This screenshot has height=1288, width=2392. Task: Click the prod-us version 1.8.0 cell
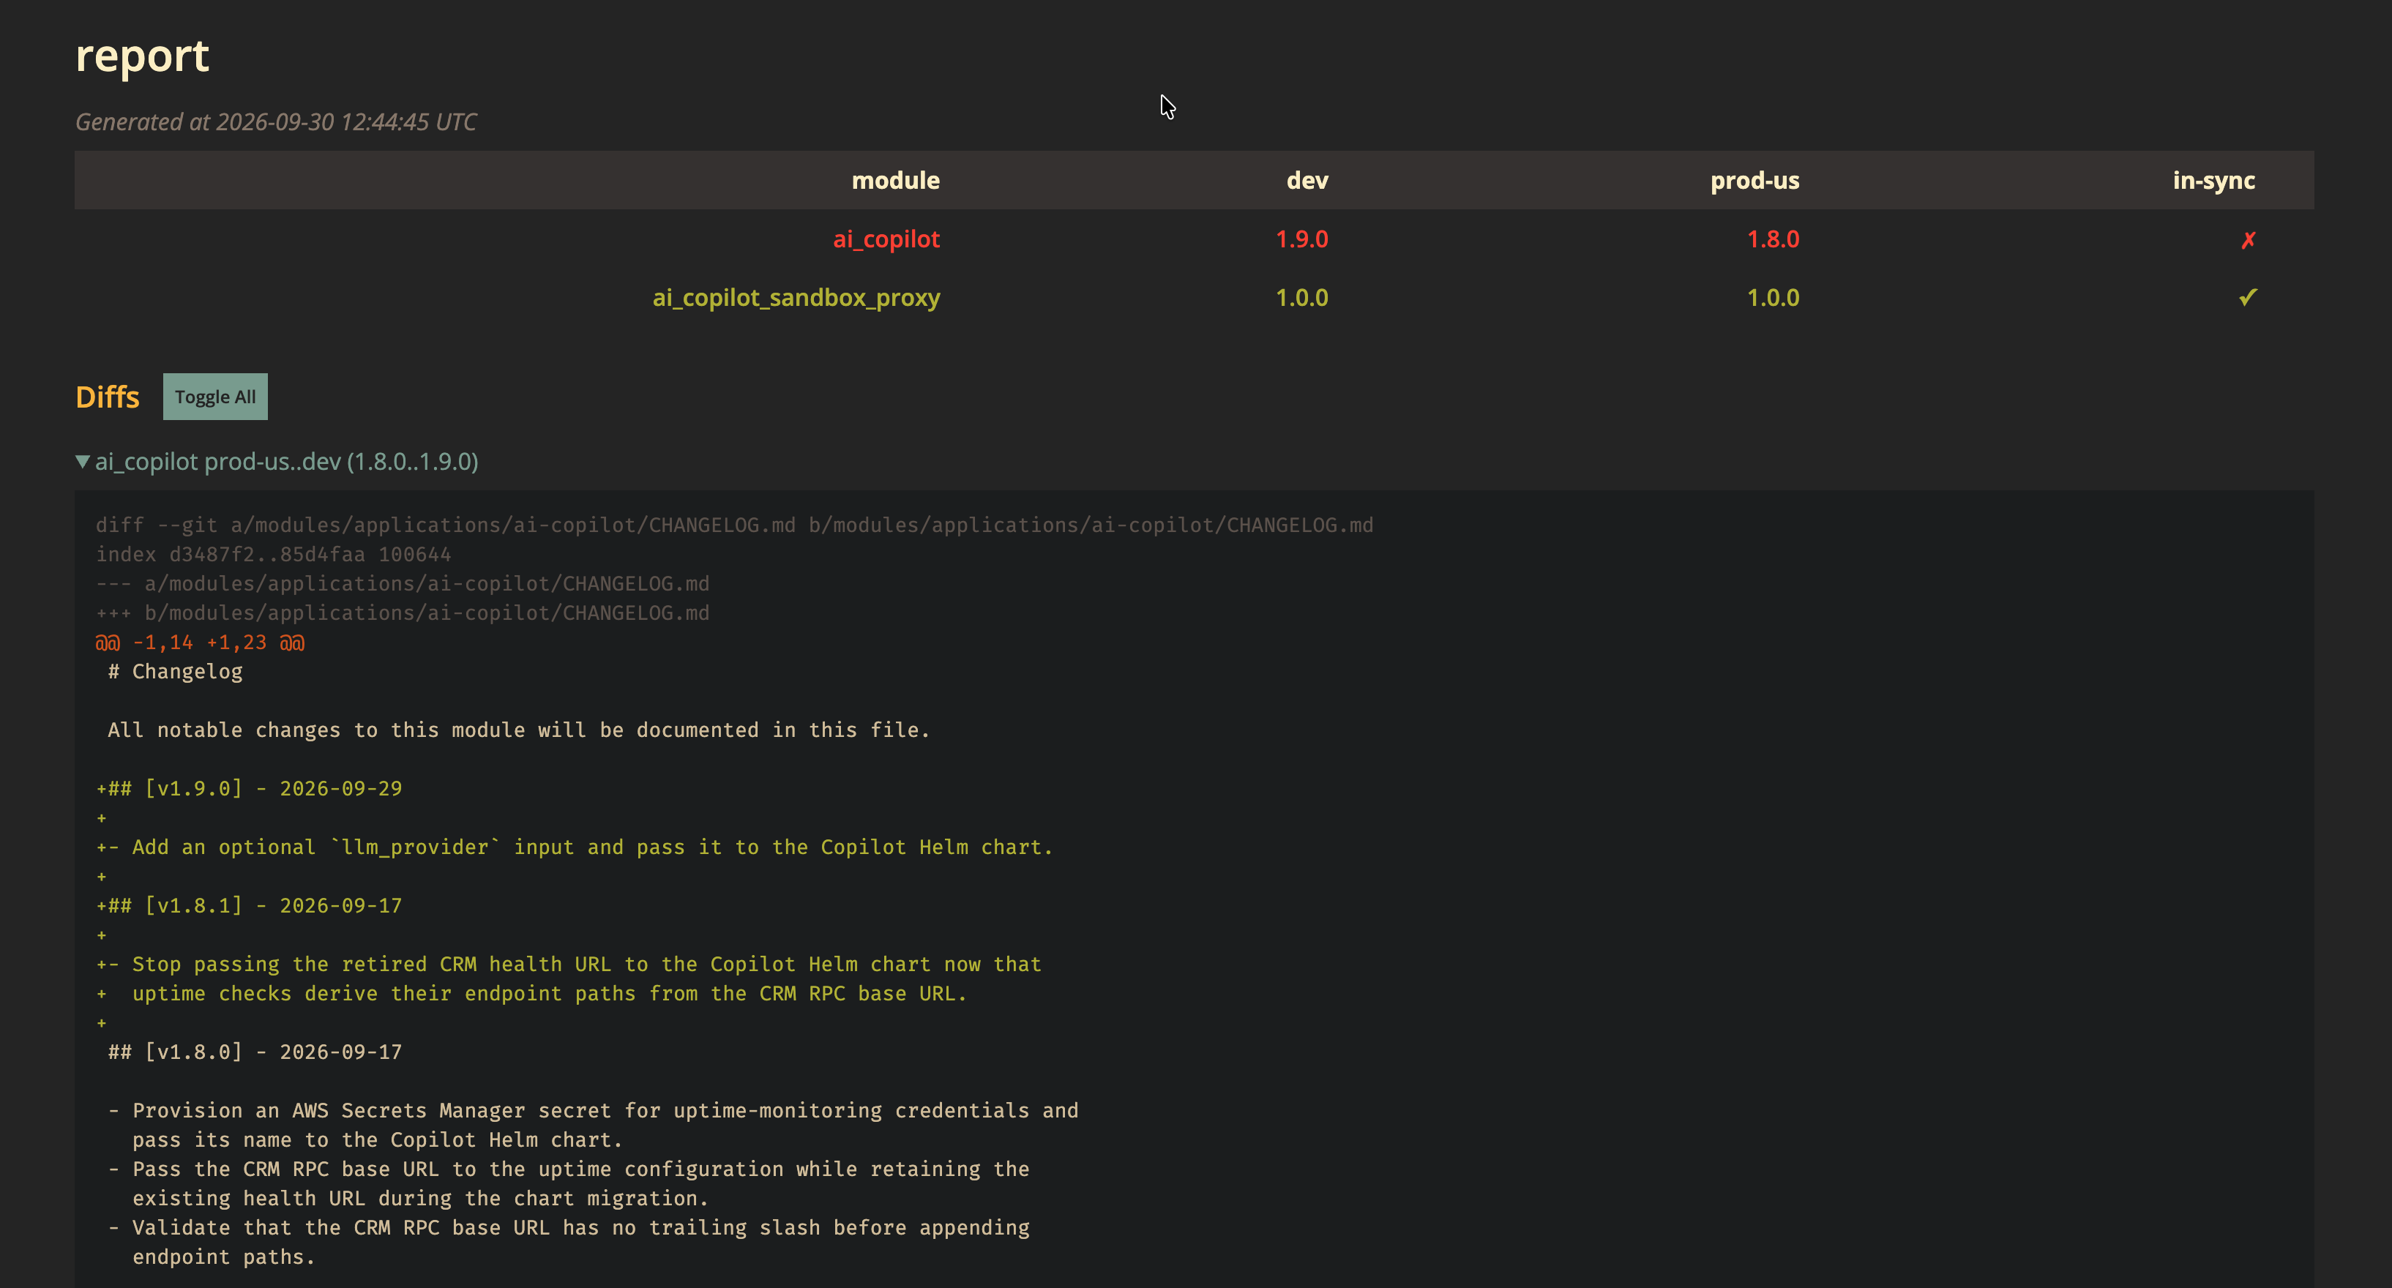(x=1774, y=239)
